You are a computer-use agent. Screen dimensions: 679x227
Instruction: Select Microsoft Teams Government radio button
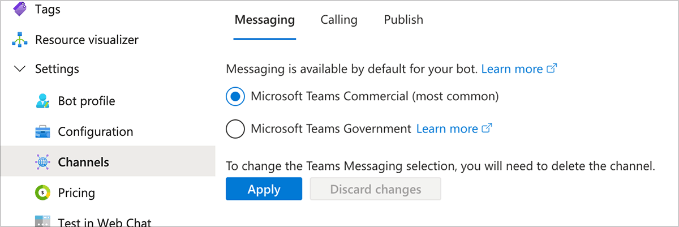pyautogui.click(x=235, y=129)
